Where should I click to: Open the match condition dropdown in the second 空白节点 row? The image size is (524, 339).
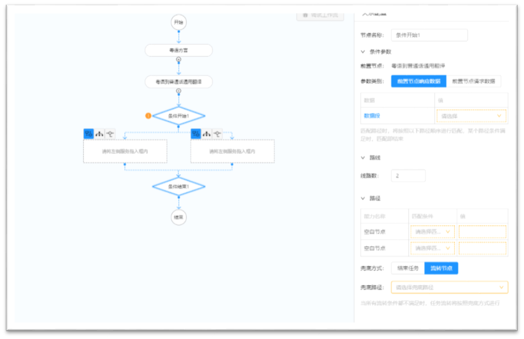[x=432, y=248]
